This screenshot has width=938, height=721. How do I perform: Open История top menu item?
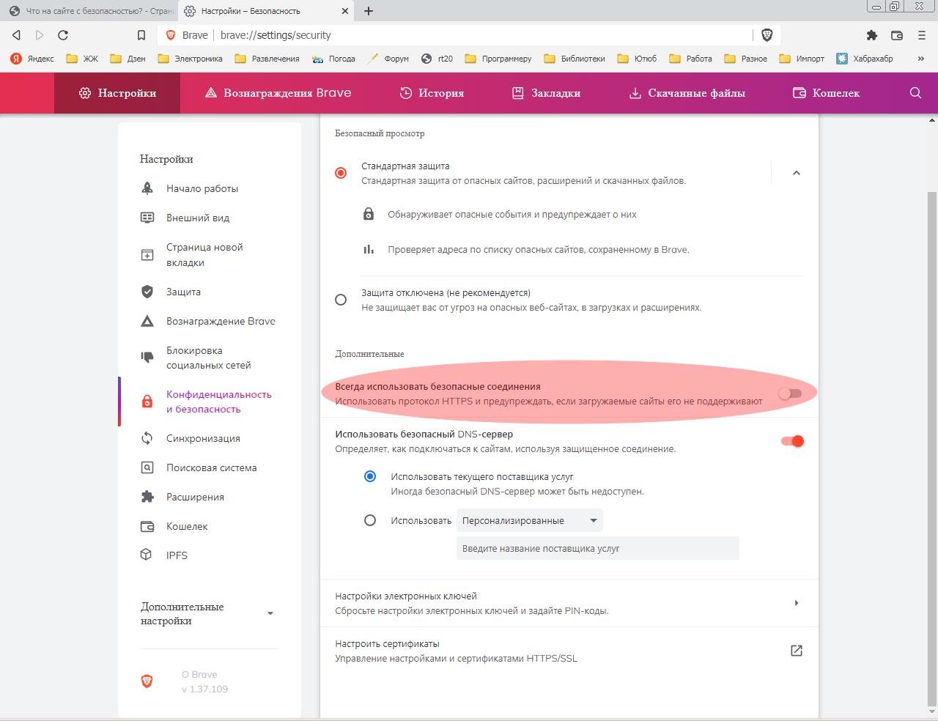pos(432,93)
